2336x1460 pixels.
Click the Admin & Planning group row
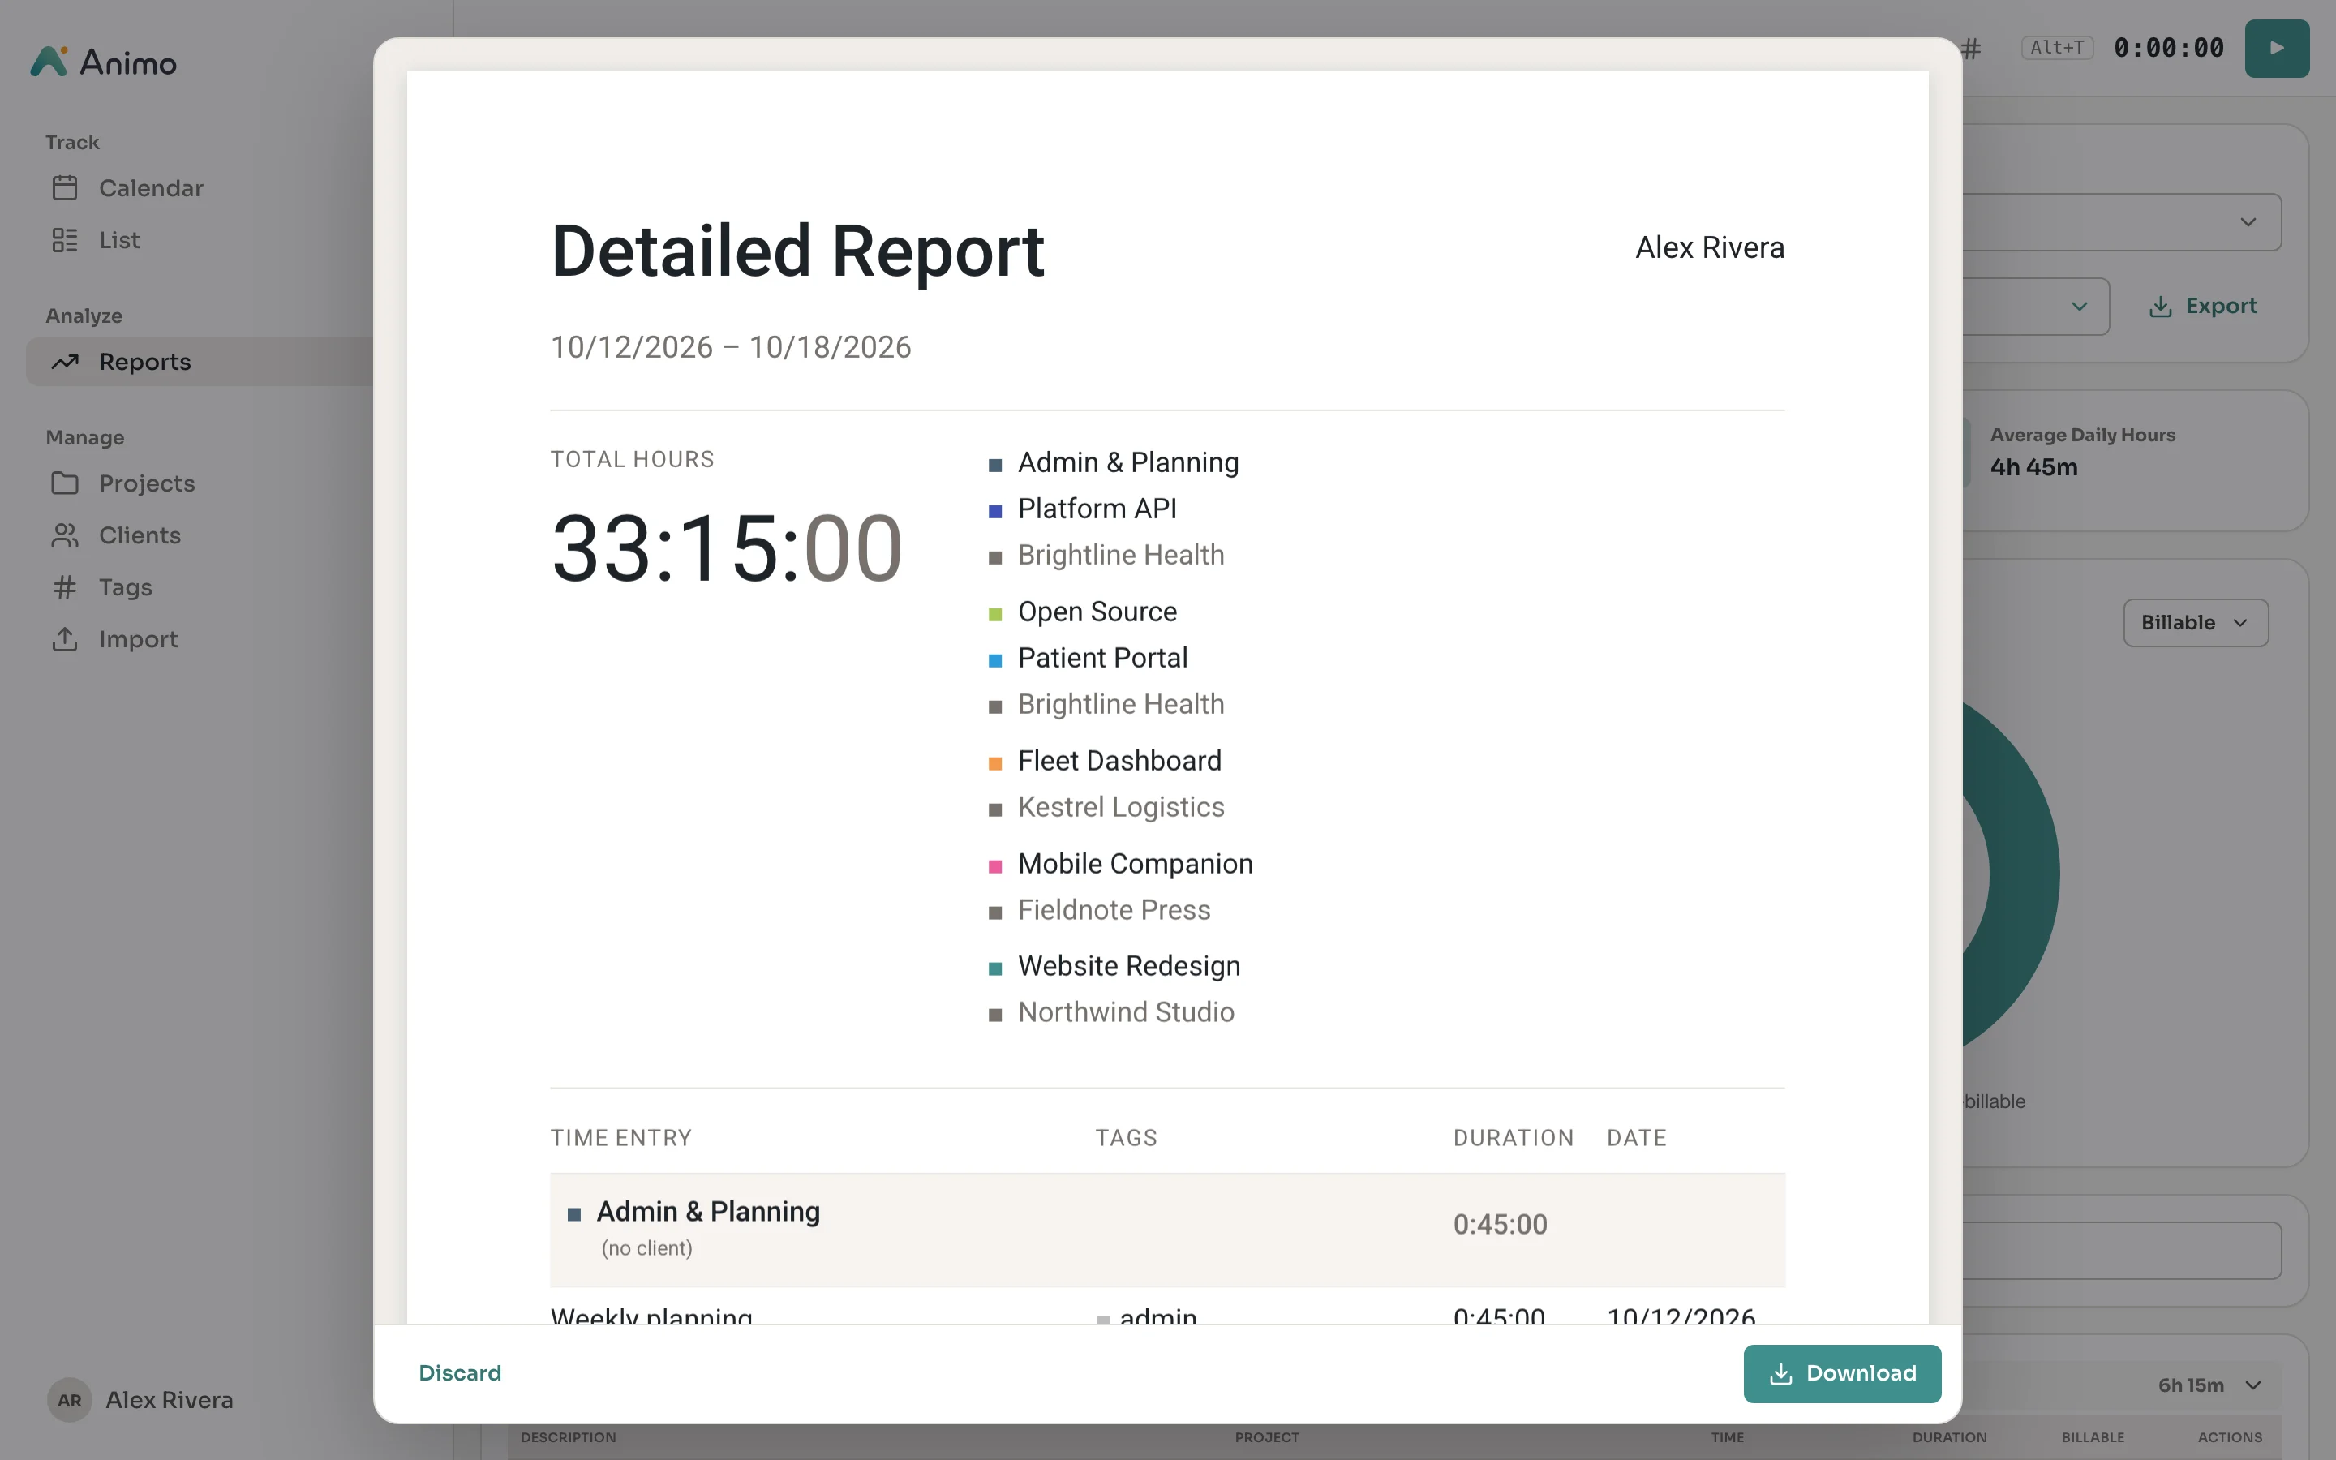(1167, 1230)
